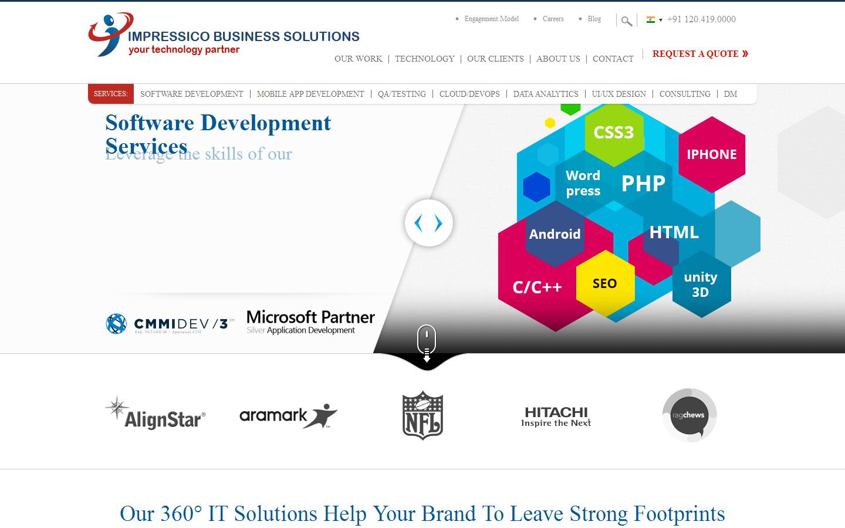Click the search magnifier icon
This screenshot has height=528, width=845.
click(626, 20)
